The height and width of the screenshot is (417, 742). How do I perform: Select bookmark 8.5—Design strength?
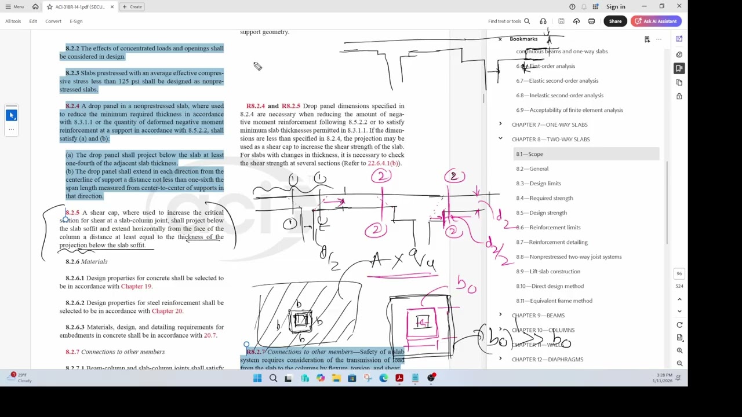pyautogui.click(x=541, y=213)
